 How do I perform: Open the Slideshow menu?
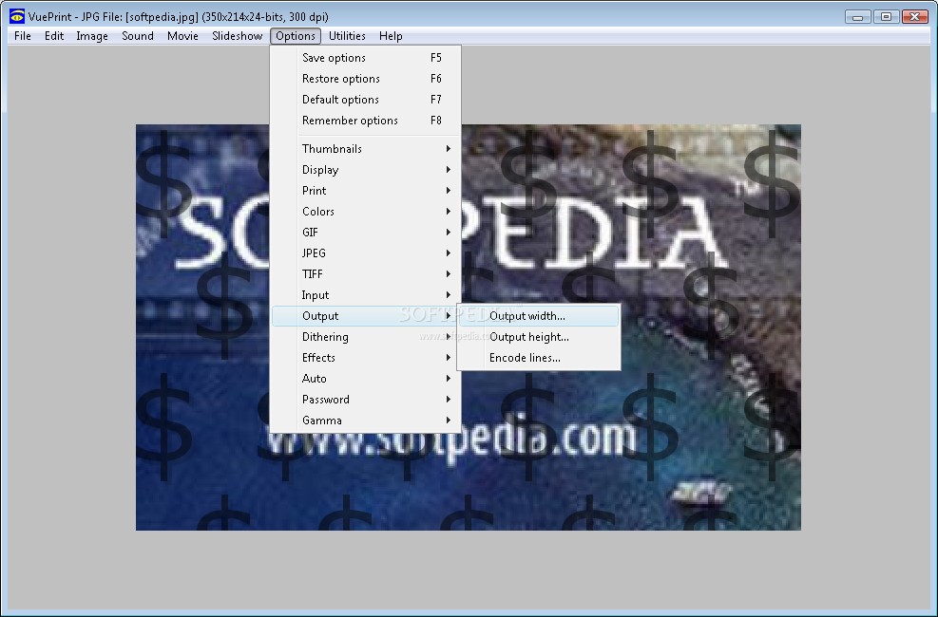click(x=237, y=36)
